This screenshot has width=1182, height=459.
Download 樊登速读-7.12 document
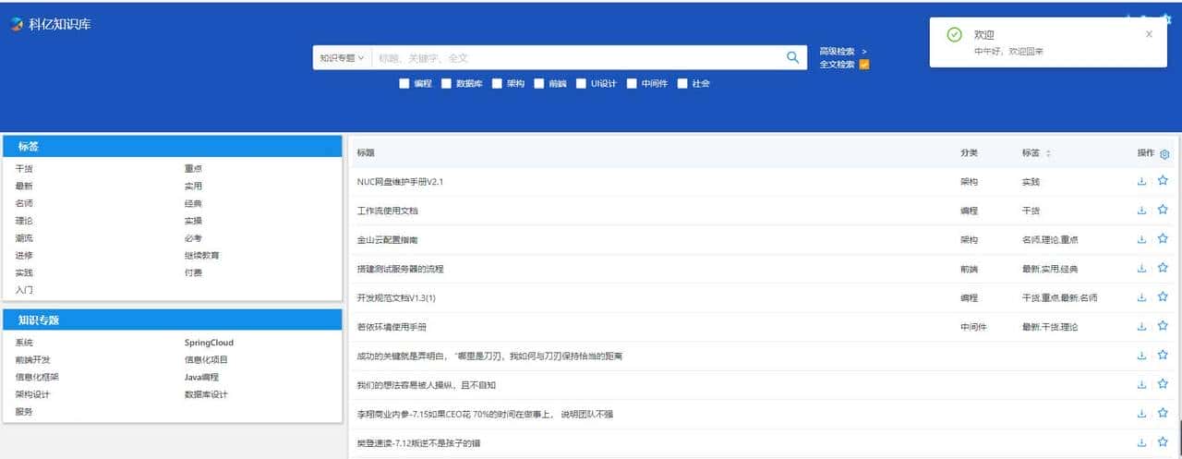tap(1142, 442)
